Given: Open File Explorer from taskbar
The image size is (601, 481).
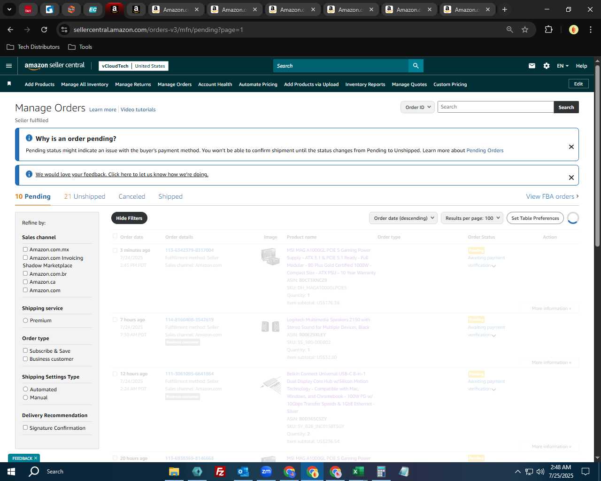Looking at the screenshot, I should 174,472.
